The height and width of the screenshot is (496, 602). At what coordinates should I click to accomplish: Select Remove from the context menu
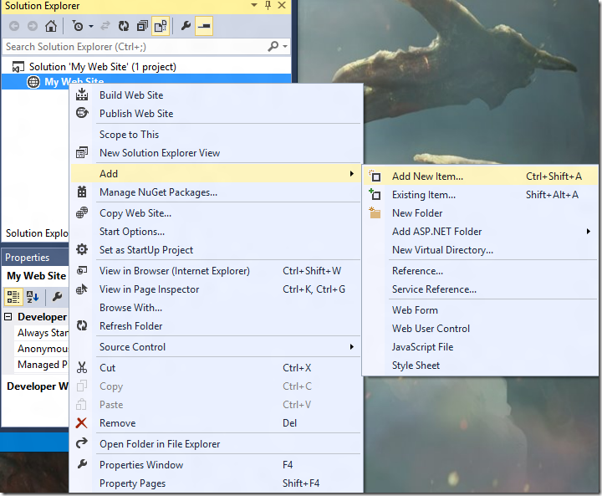pos(217,423)
